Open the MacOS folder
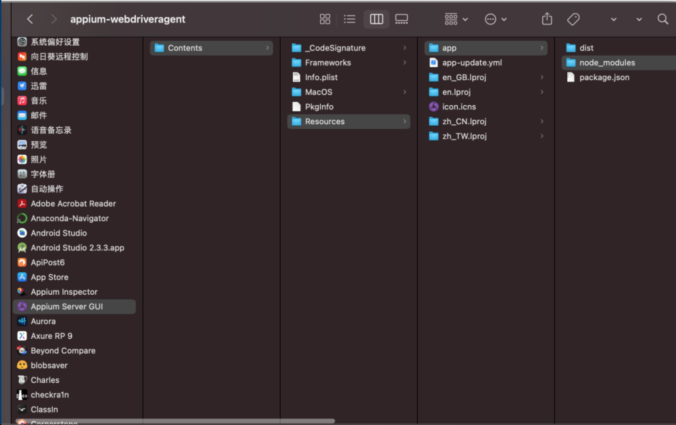 [x=349, y=92]
